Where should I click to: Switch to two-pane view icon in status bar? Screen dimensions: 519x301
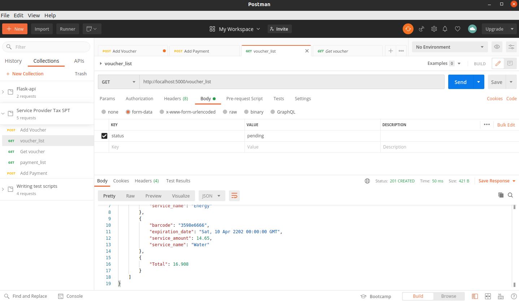(488, 296)
